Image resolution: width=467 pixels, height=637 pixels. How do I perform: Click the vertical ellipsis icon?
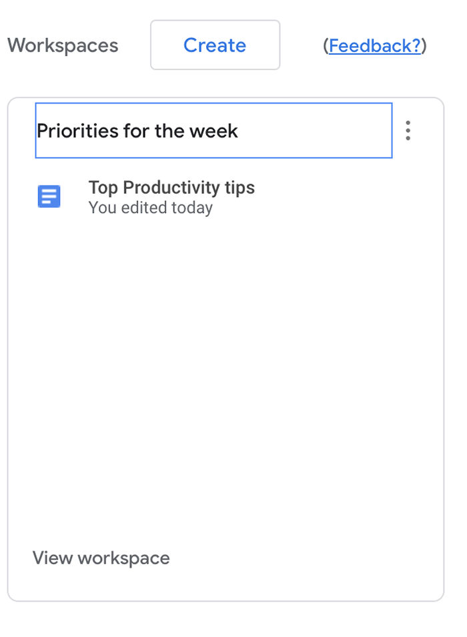point(408,130)
